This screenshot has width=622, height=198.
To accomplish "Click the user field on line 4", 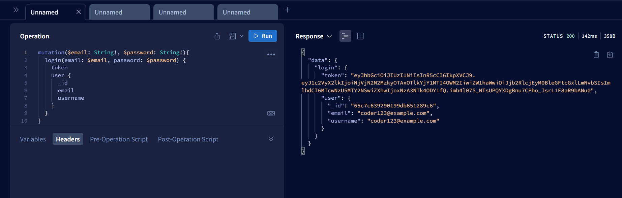I will tap(58, 75).
